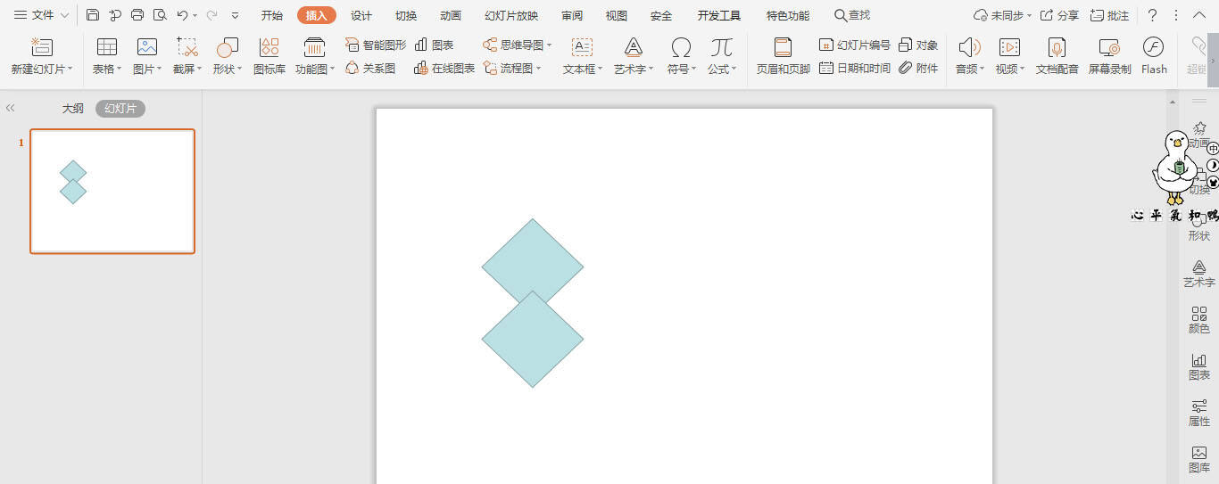This screenshot has height=484, width=1219.
Task: Switch to the Design (设计) tab
Action: pos(361,15)
